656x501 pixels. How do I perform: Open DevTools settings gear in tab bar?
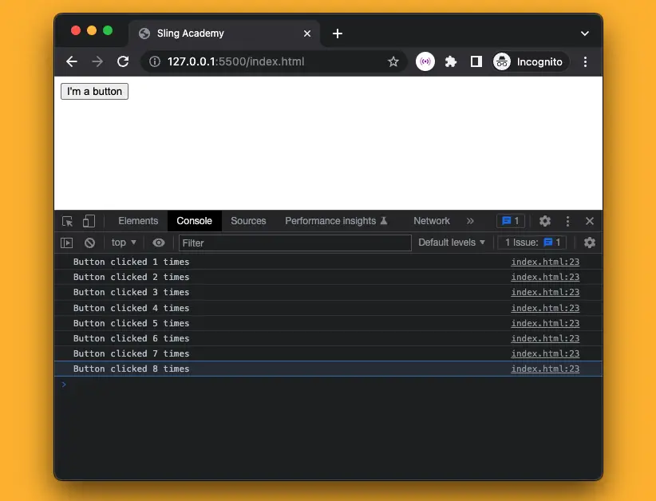(x=545, y=221)
